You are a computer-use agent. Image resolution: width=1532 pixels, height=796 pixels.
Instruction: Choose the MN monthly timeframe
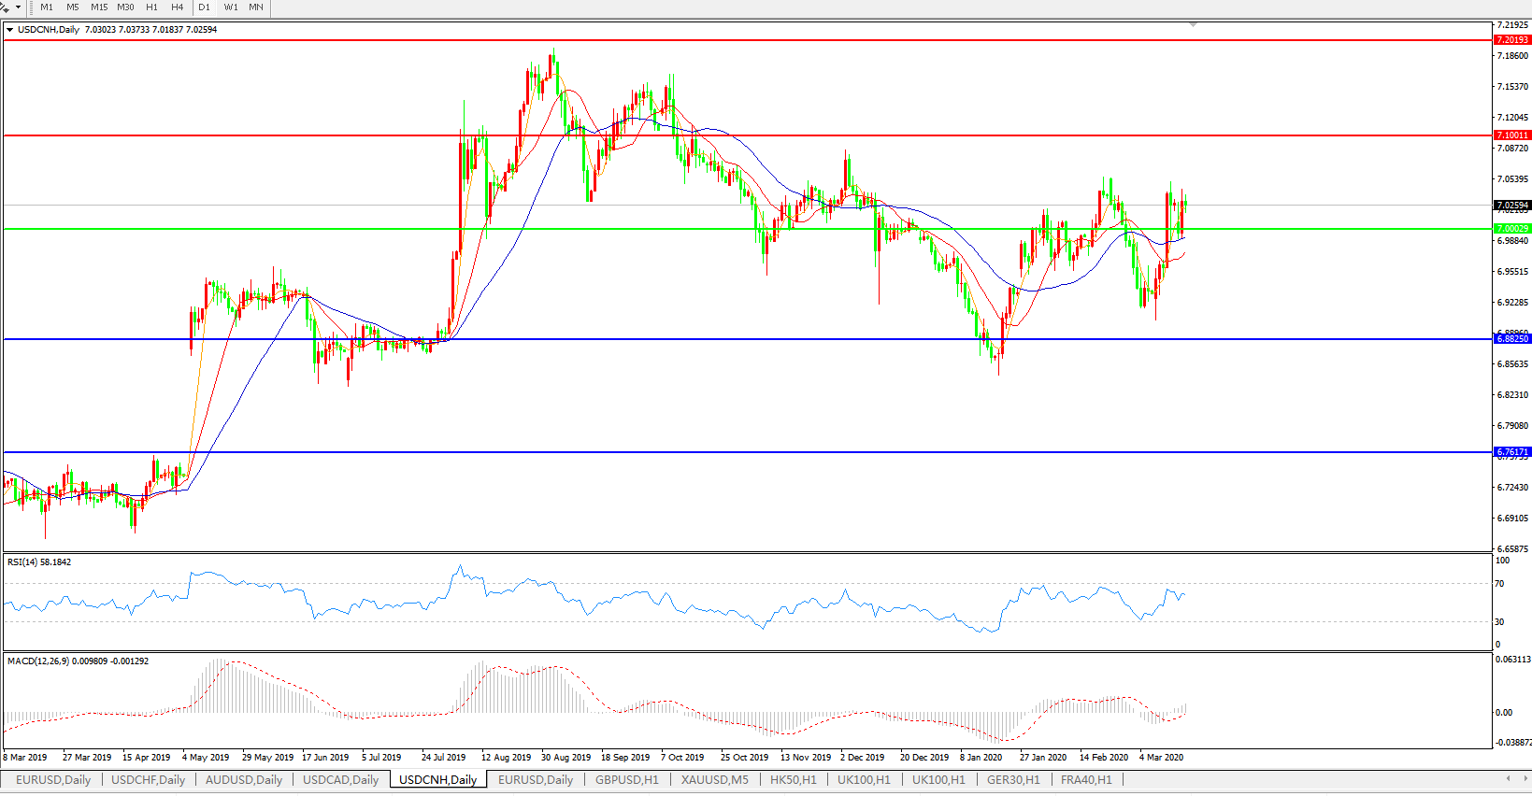(256, 7)
